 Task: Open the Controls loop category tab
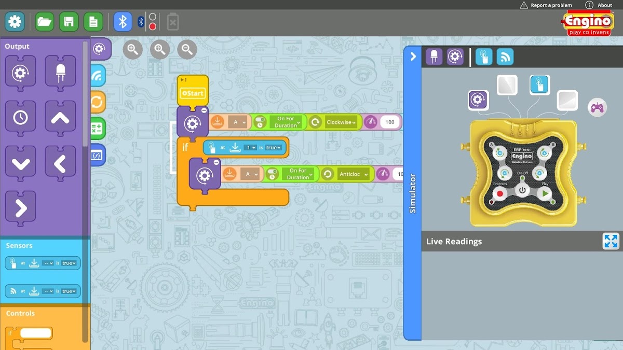pos(98,102)
